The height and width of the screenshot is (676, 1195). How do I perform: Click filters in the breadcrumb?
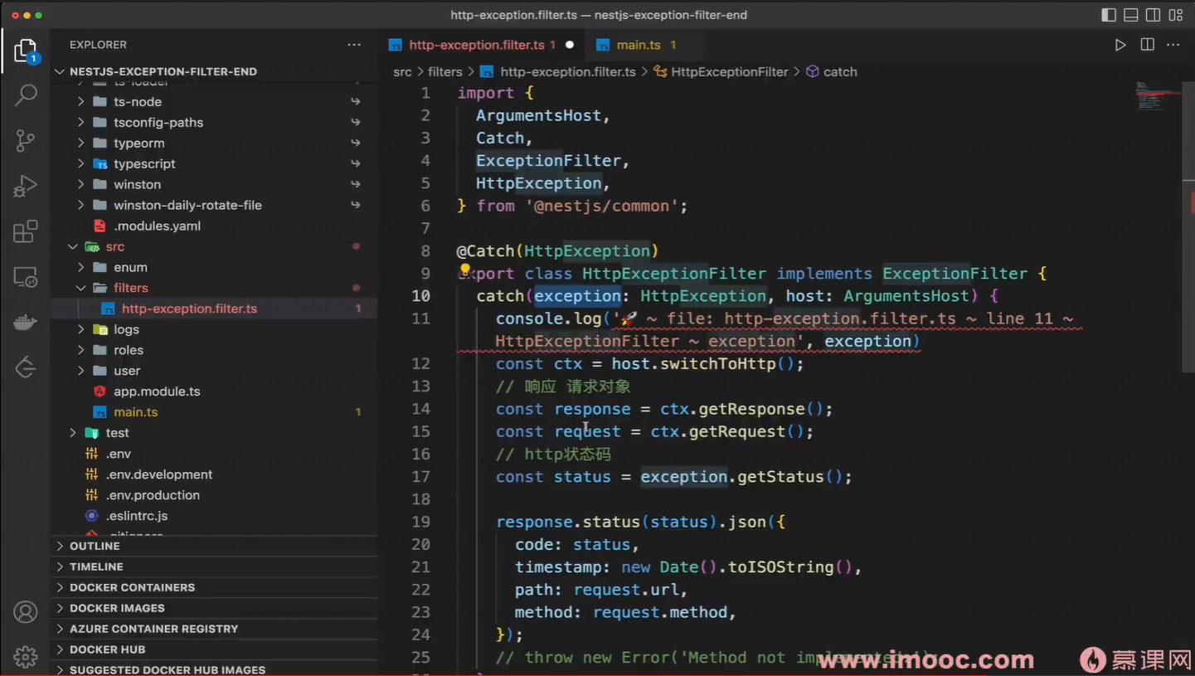tap(445, 72)
